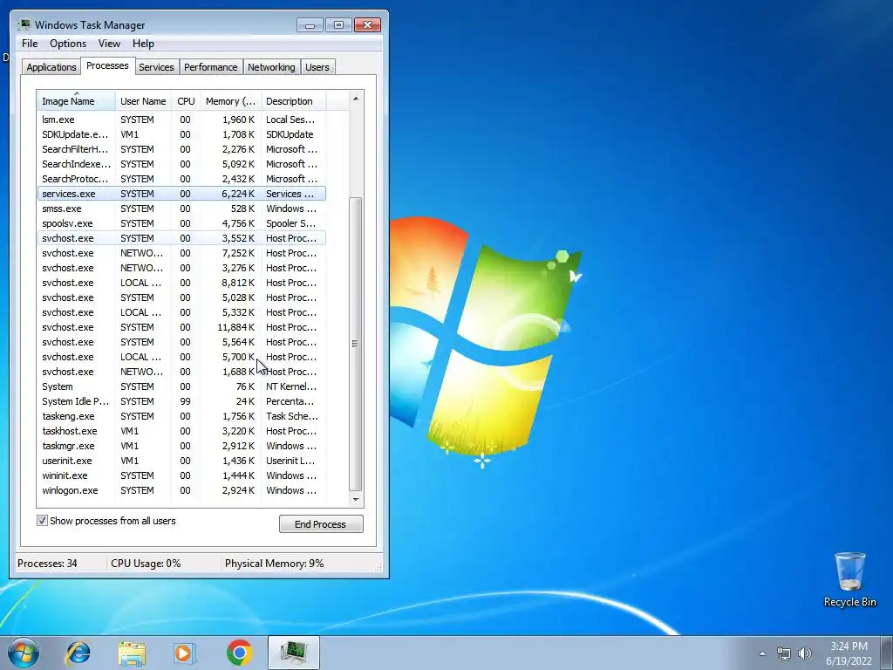
Task: Click the Physical Memory: 9% status
Action: click(274, 564)
